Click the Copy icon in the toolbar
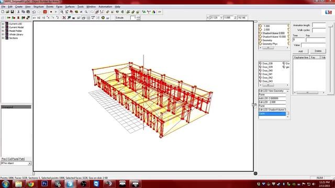This screenshot has width=335, height=188. point(23,12)
